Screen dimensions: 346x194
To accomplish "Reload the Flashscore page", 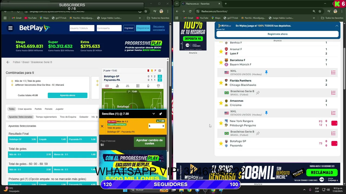I will click(x=190, y=11).
